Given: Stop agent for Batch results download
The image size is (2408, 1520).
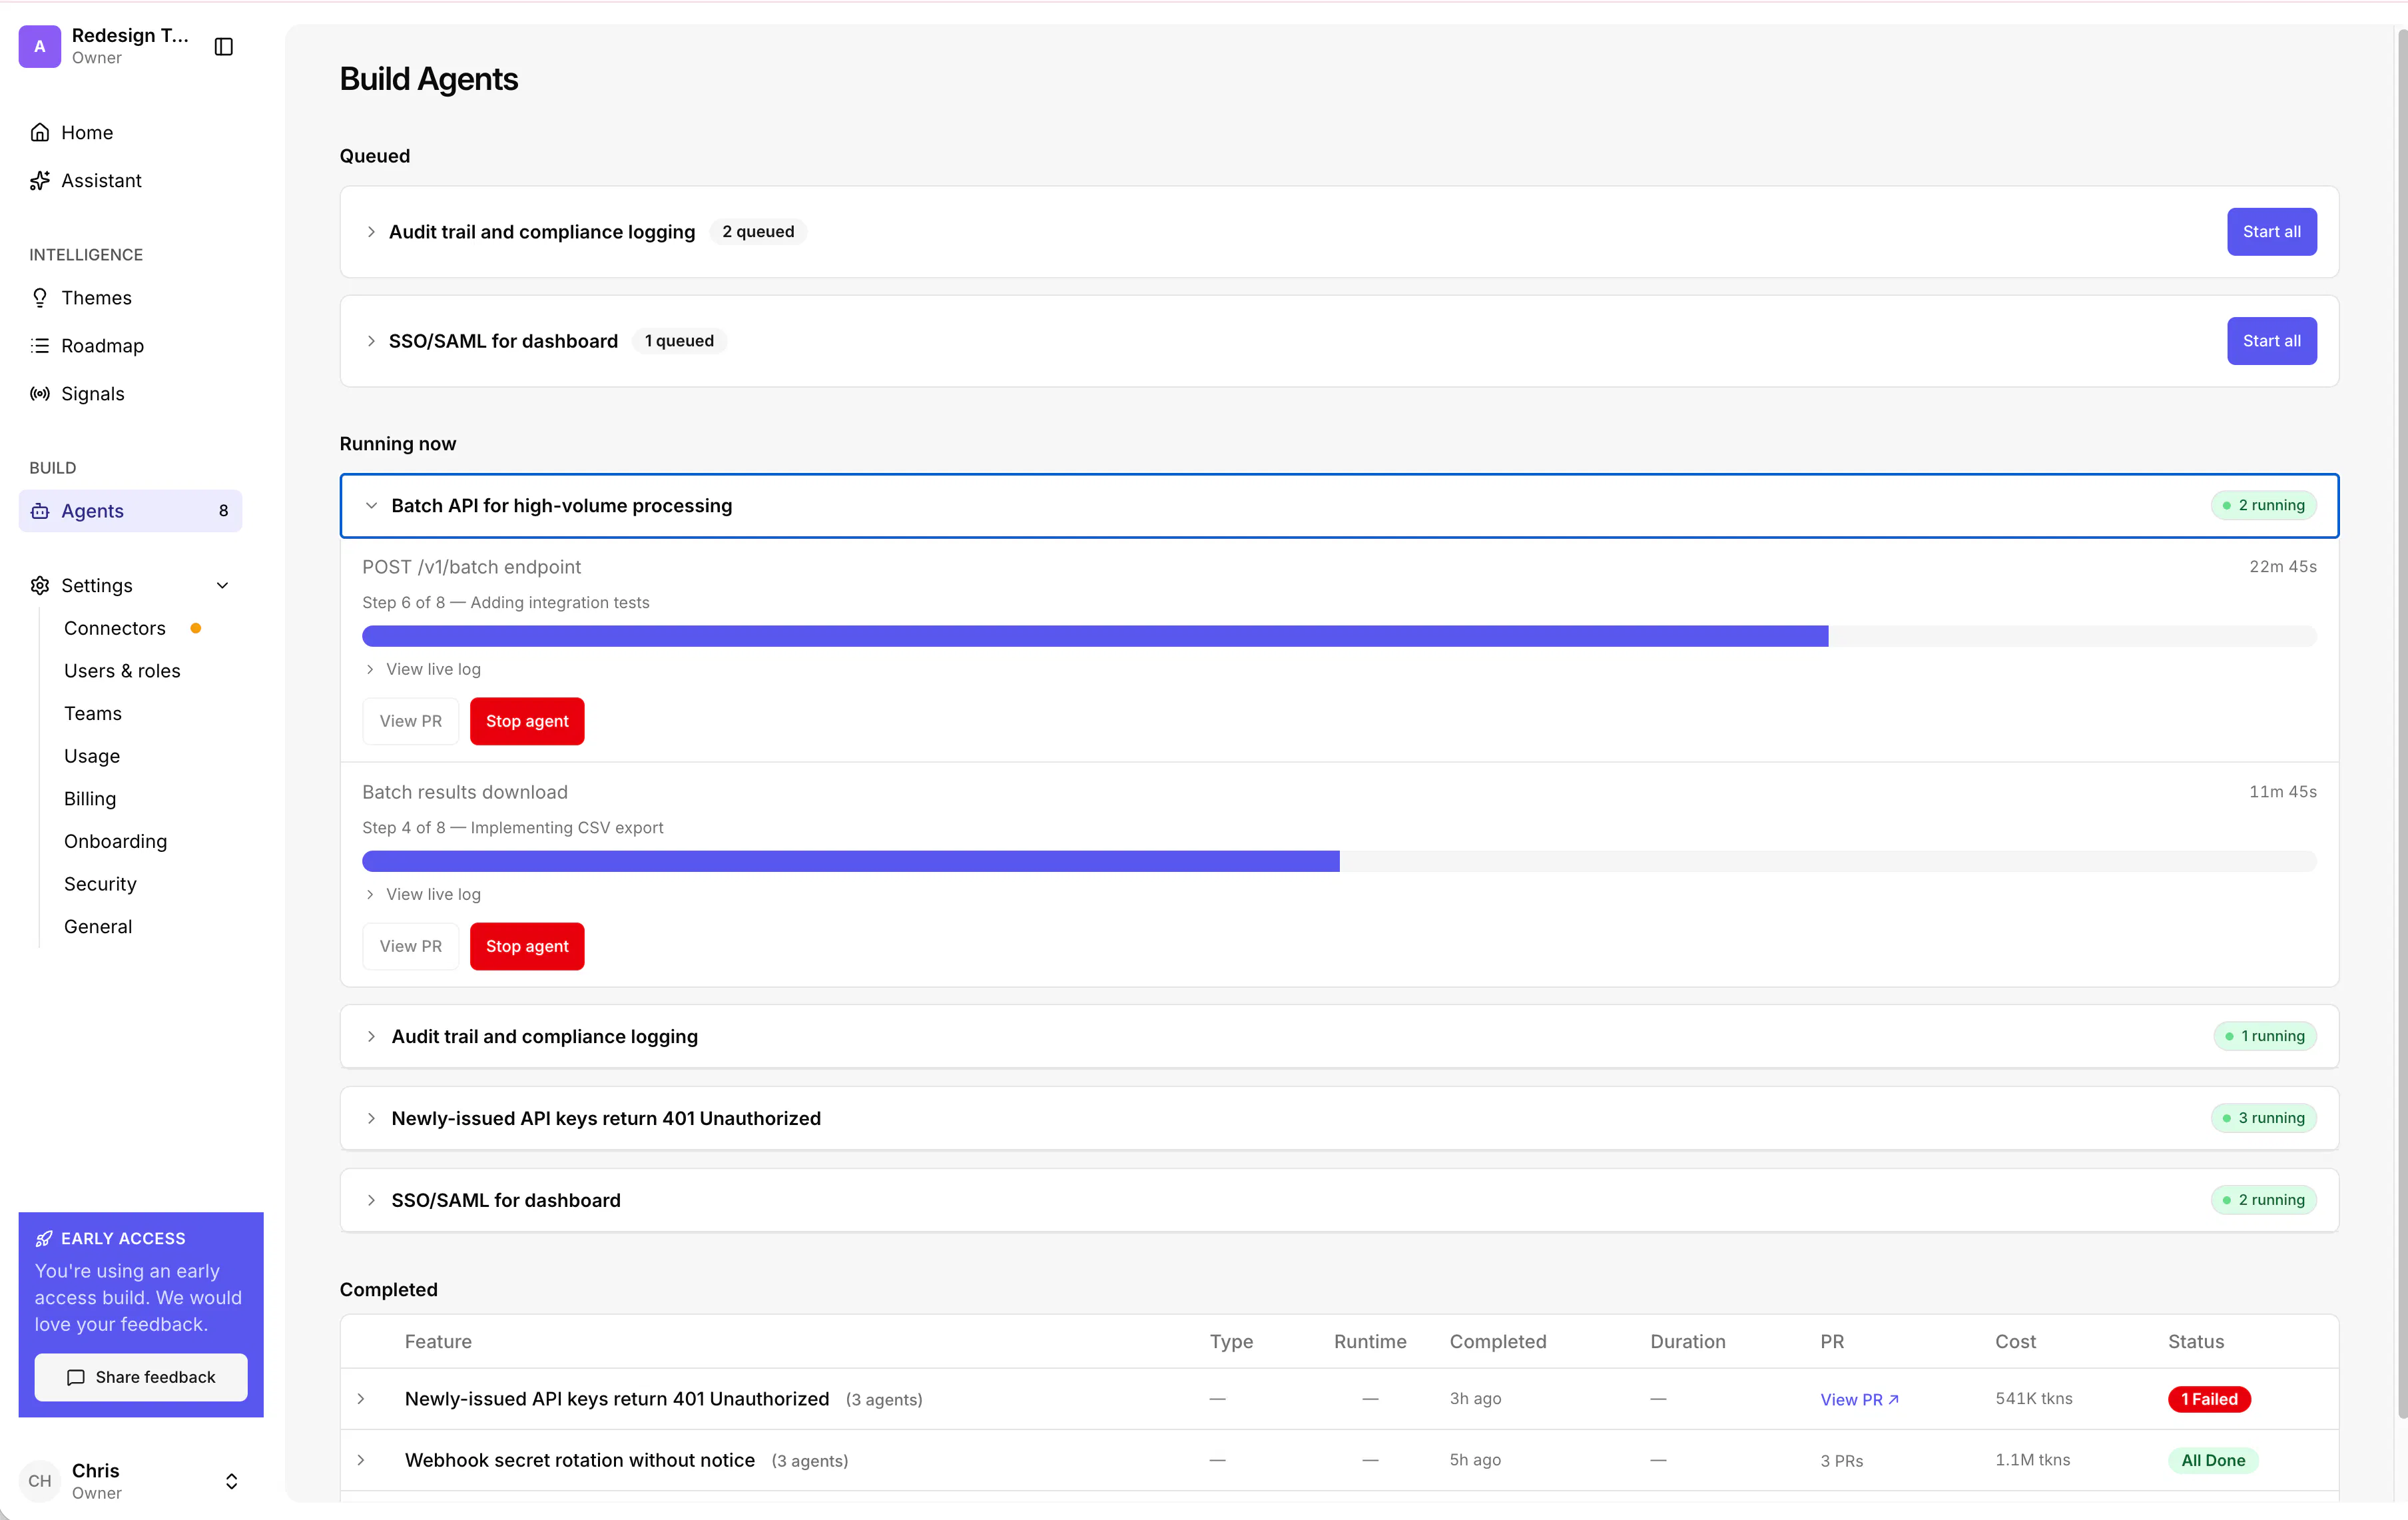Looking at the screenshot, I should click(x=527, y=946).
